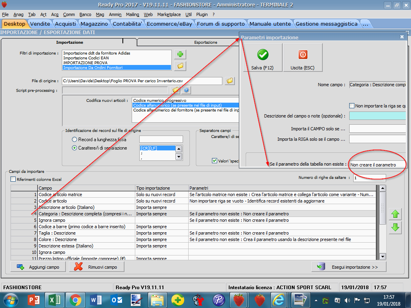Screen dimensions: 411x308
Task: Select Codice numerico progressivo option
Action: (x=185, y=100)
